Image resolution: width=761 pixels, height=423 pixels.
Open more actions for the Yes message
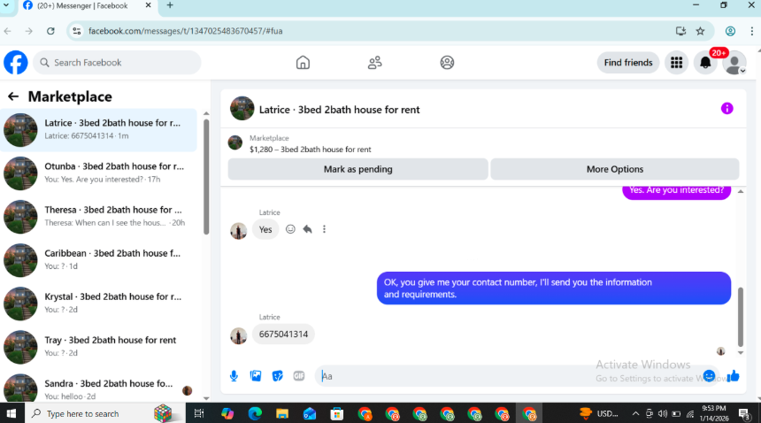pyautogui.click(x=324, y=229)
